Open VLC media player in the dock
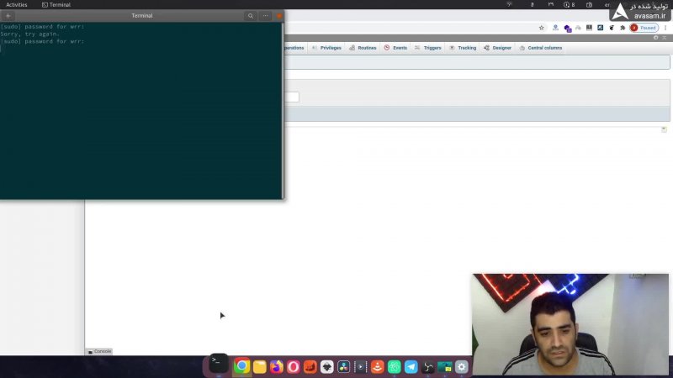The image size is (673, 378). [378, 366]
